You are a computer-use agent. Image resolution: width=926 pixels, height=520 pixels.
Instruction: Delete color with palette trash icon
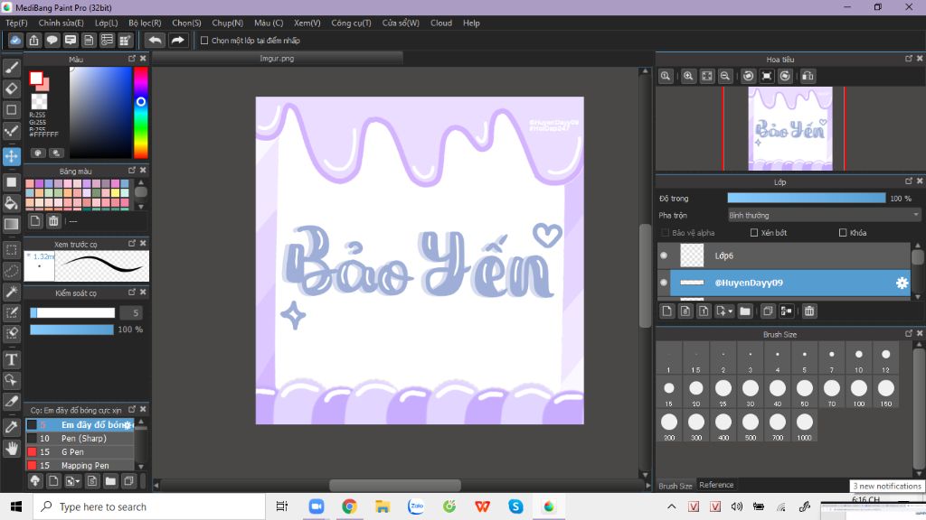[53, 221]
